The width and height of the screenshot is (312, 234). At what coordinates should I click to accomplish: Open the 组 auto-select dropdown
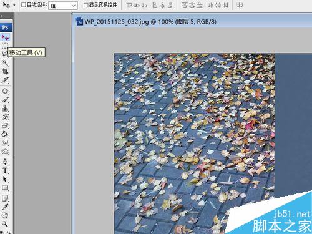point(63,6)
